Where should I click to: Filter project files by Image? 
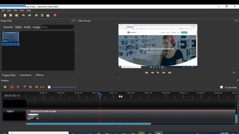[36, 27]
